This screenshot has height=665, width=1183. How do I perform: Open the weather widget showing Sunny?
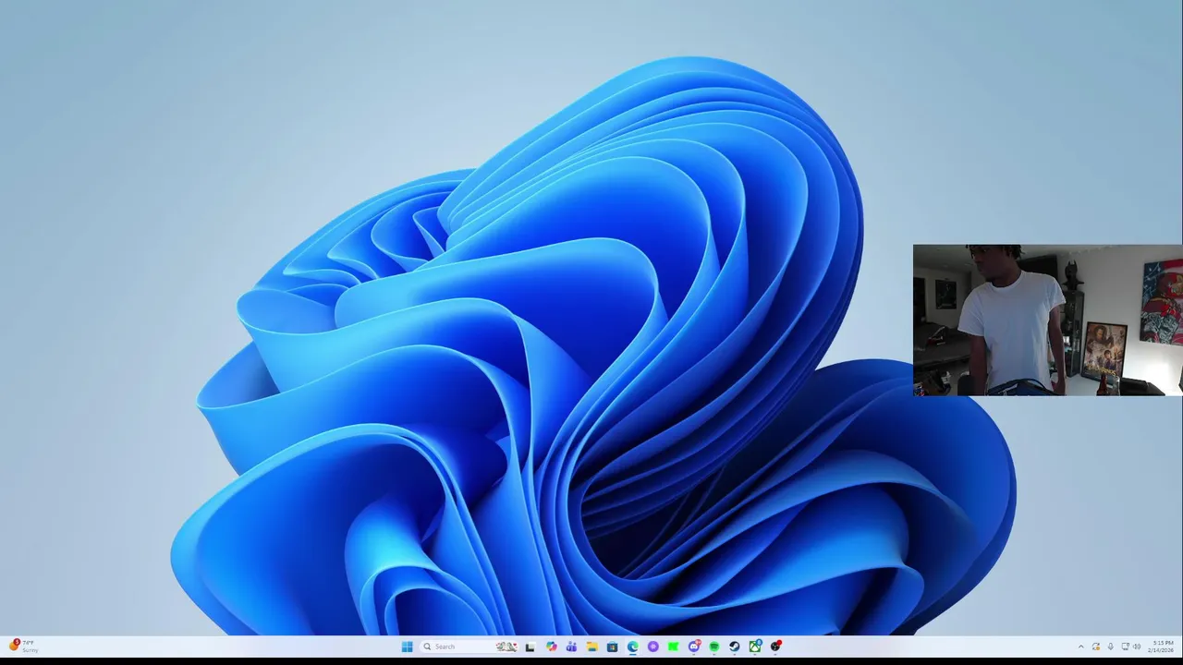click(24, 647)
